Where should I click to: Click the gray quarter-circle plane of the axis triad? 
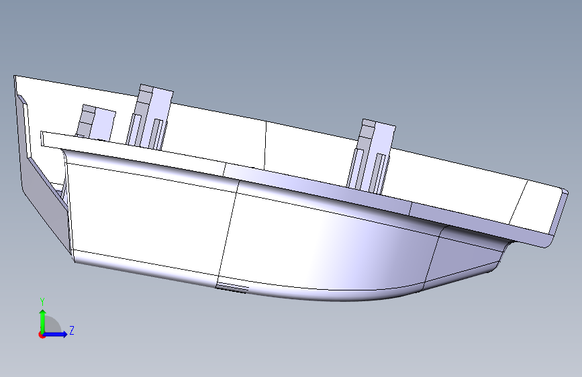click(x=52, y=325)
